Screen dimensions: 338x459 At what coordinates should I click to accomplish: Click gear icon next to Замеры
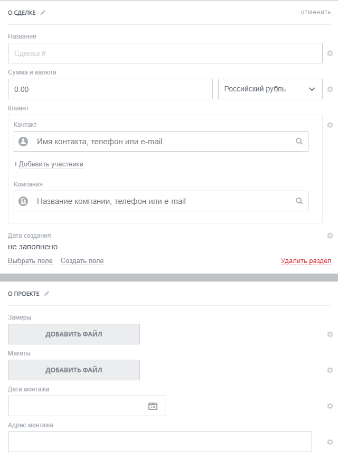[330, 334]
